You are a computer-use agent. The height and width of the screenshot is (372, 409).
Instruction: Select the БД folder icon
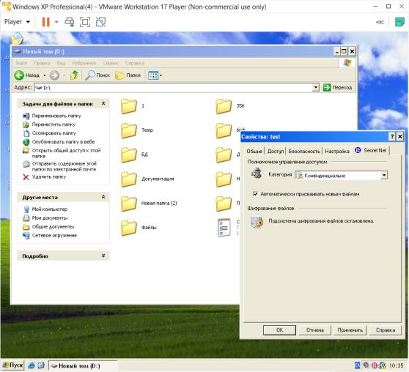click(129, 155)
